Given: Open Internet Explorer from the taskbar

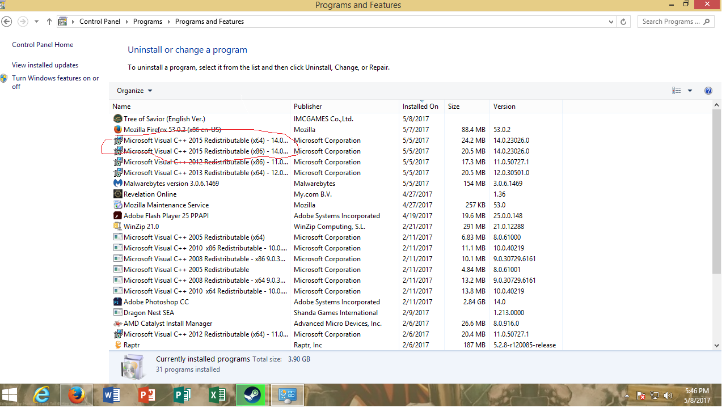Looking at the screenshot, I should [x=41, y=395].
